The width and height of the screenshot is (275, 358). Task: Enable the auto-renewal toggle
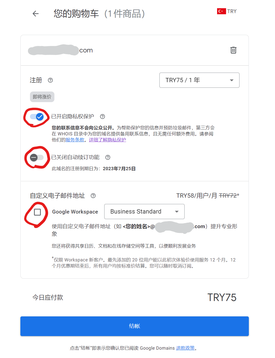click(x=37, y=158)
